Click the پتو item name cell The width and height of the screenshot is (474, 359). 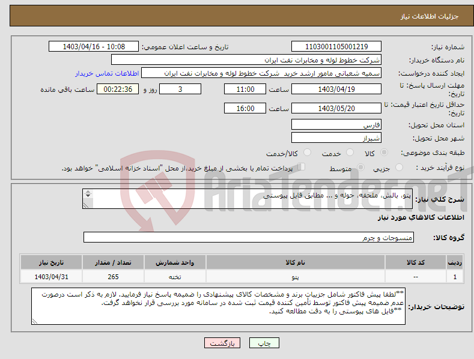296,277
